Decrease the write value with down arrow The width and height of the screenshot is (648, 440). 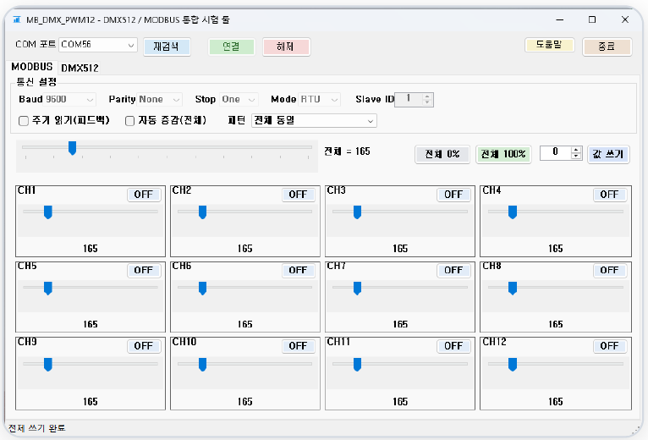click(576, 156)
